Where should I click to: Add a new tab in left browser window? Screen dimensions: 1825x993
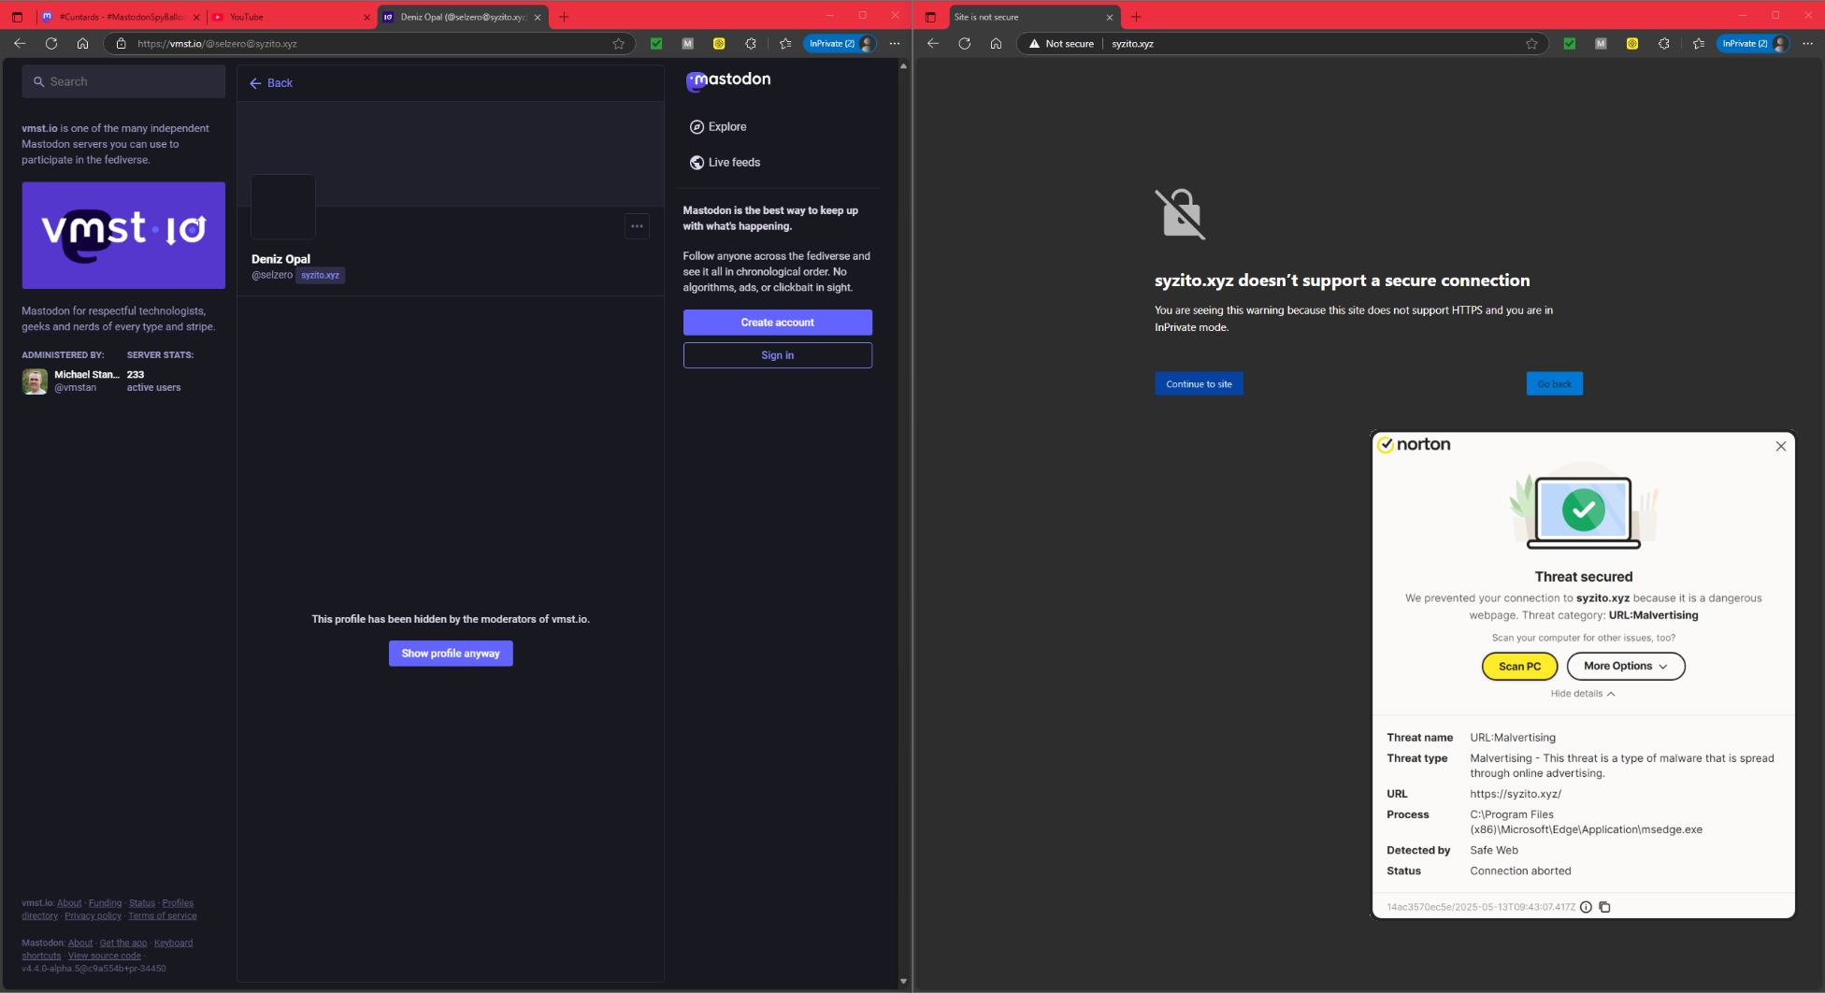(x=564, y=17)
